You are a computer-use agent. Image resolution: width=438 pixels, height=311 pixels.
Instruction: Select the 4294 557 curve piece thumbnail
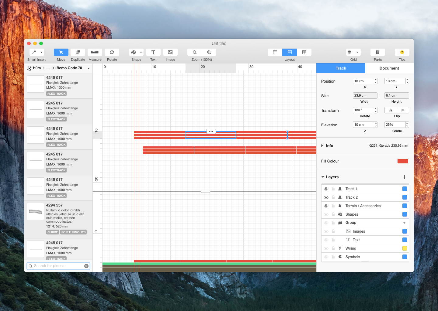coord(36,212)
